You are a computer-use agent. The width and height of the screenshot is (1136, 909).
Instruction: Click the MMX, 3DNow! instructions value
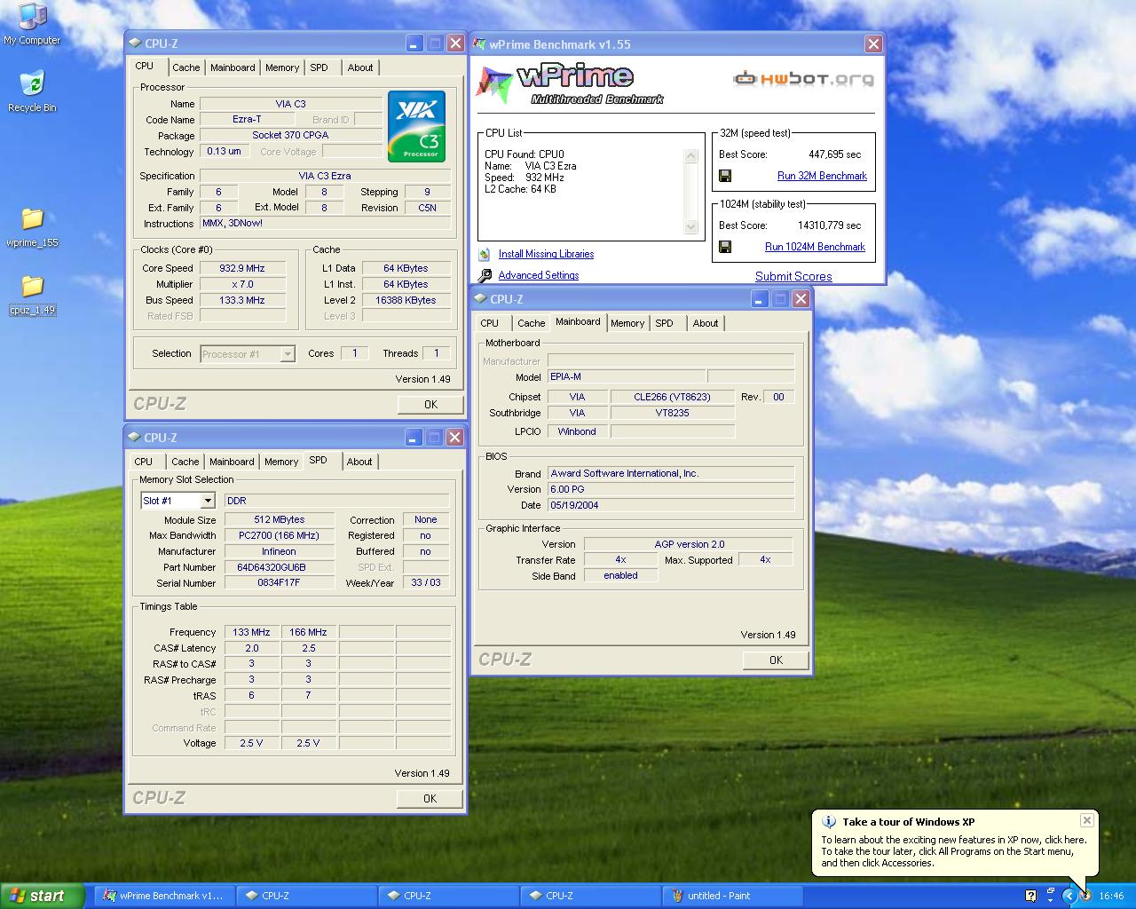[x=325, y=224]
